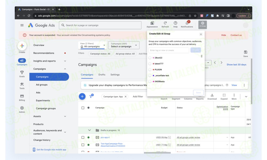The image size is (267, 160).
Task: Expand Insights and reports section
Action: 65,61
